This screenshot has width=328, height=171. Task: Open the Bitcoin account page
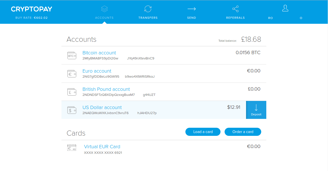coord(99,53)
